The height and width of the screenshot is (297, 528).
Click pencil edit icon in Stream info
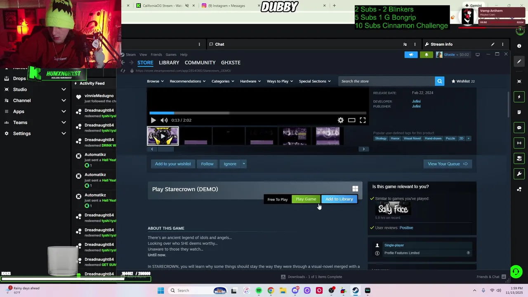(x=493, y=44)
